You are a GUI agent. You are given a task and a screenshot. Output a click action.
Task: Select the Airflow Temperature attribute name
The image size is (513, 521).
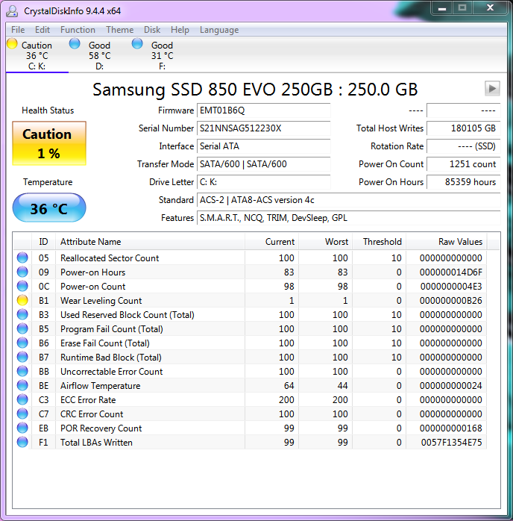click(100, 385)
